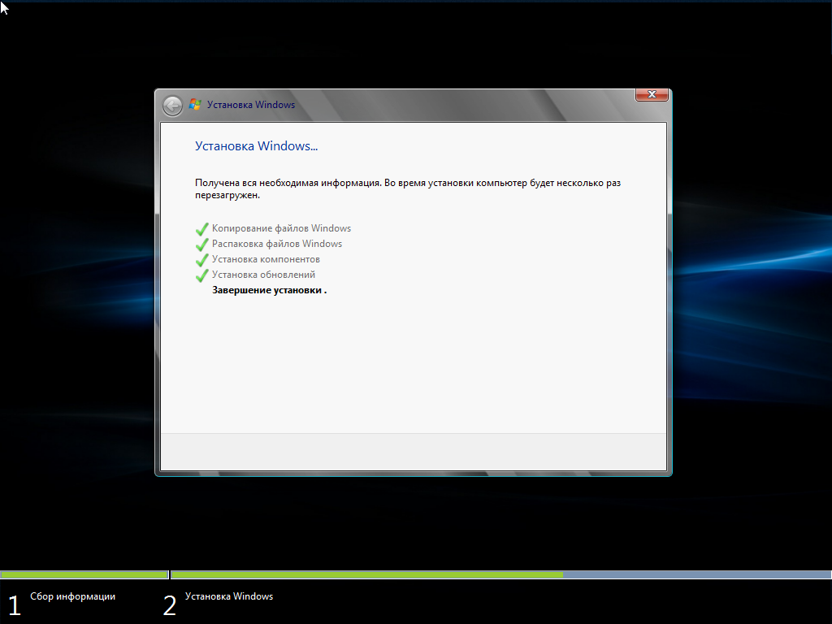Click the blue heading Установка Windows...
The image size is (832, 624).
pos(256,146)
